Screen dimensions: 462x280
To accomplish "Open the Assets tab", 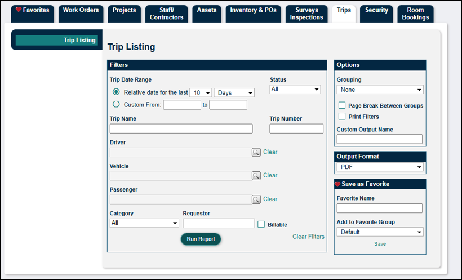I will [207, 14].
